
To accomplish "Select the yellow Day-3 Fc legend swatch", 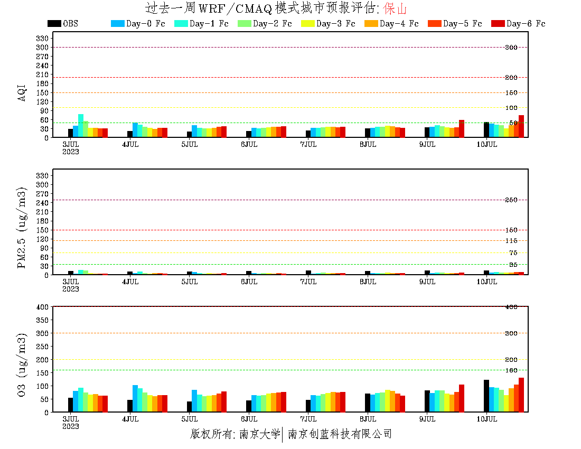I will (x=307, y=23).
